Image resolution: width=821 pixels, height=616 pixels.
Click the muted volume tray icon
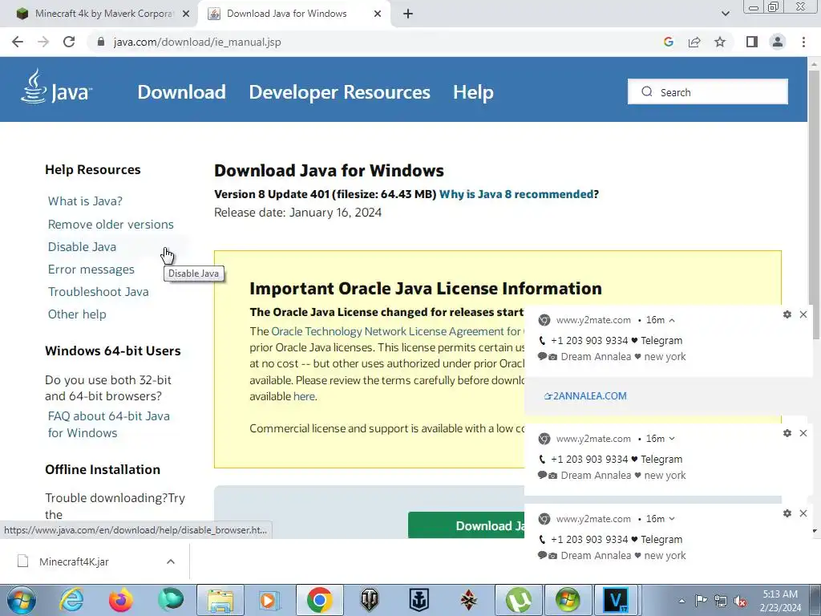(x=740, y=602)
